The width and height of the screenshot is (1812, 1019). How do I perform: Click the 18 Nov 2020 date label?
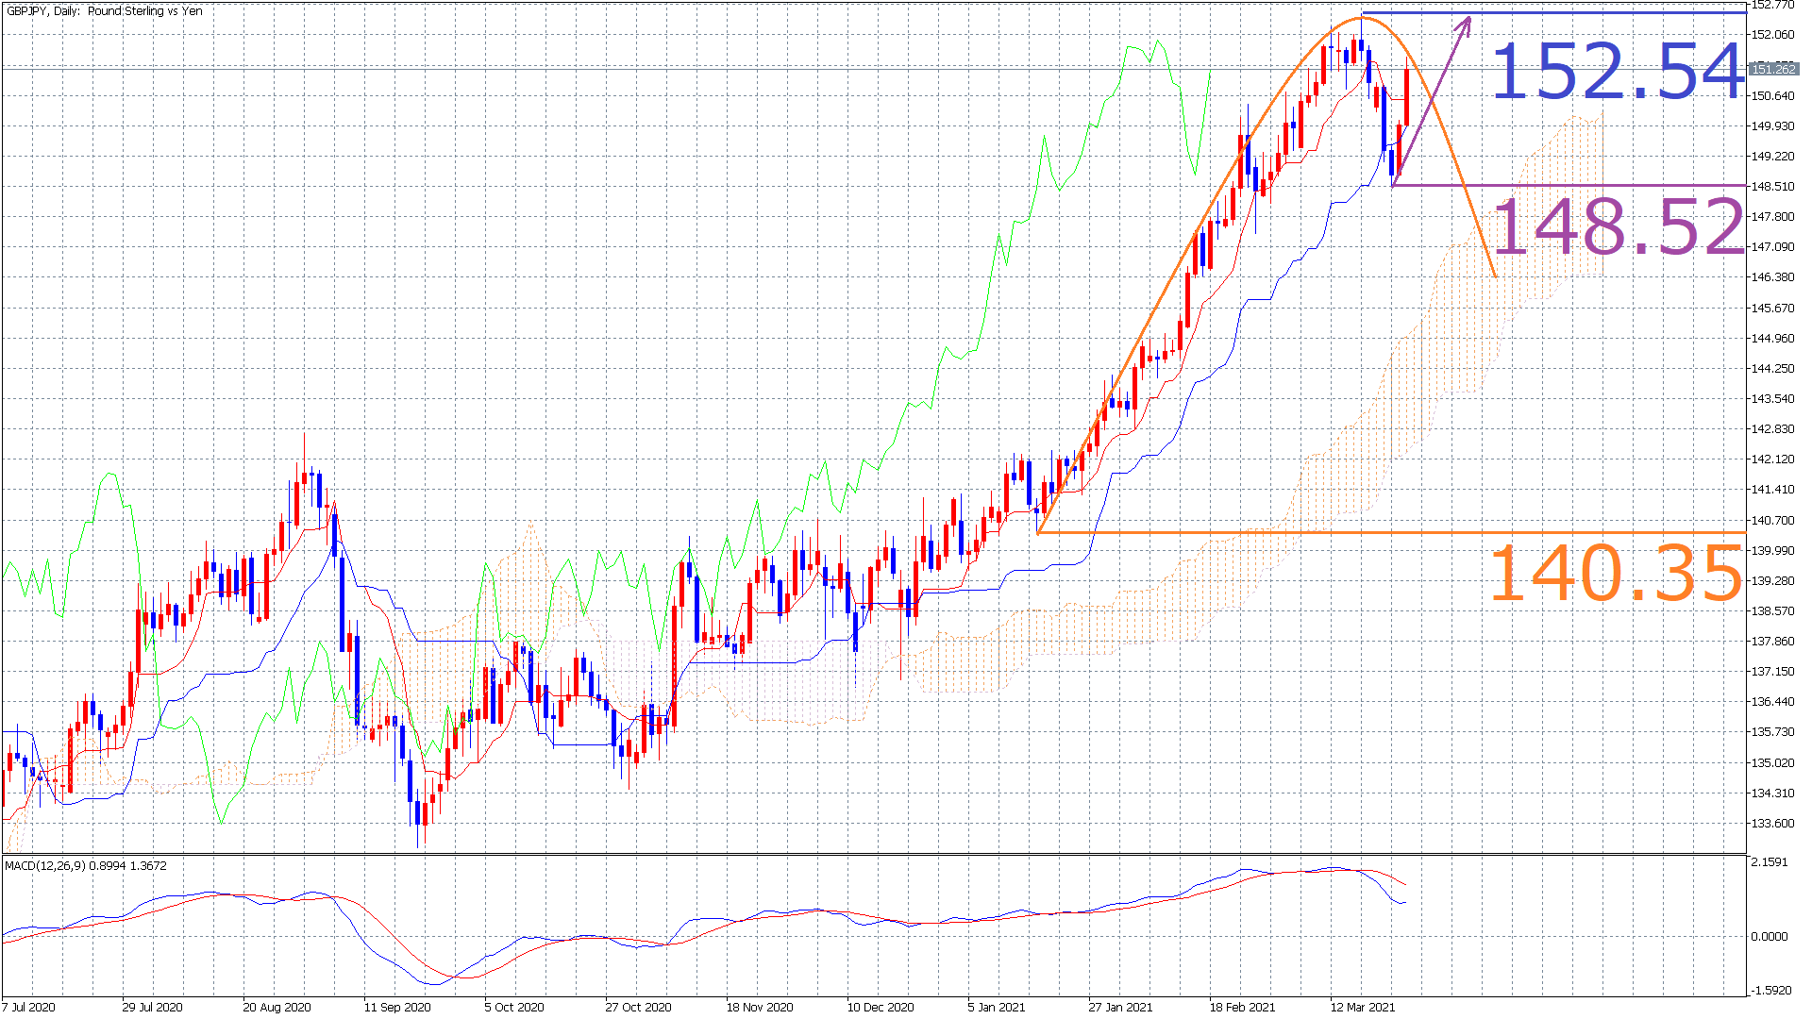(760, 1007)
